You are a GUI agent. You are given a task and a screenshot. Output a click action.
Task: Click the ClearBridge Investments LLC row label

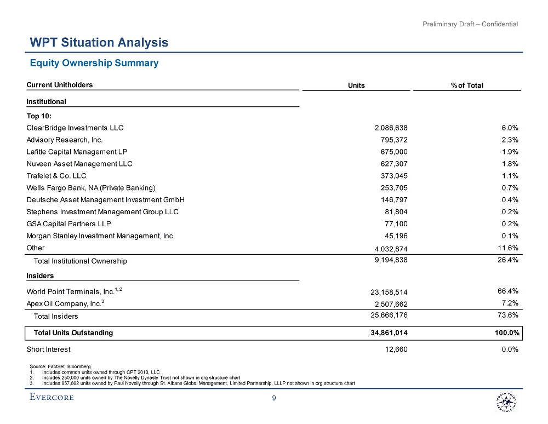tap(75, 128)
